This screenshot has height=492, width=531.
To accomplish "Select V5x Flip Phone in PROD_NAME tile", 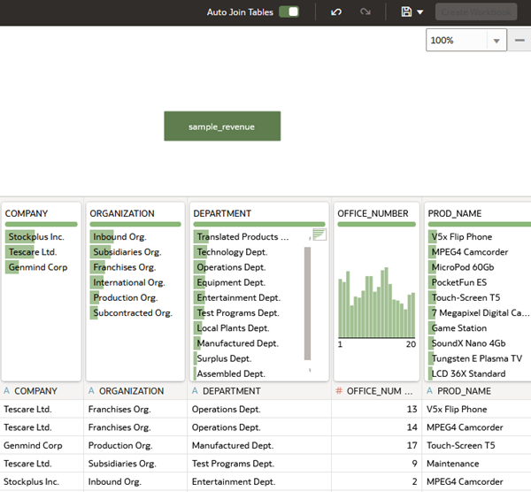I will point(462,236).
